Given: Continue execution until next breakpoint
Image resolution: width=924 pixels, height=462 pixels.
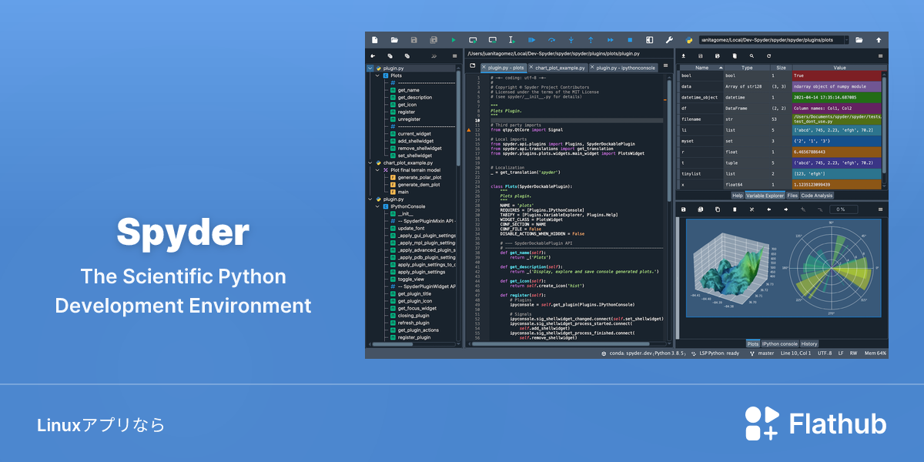Looking at the screenshot, I should click(x=610, y=39).
